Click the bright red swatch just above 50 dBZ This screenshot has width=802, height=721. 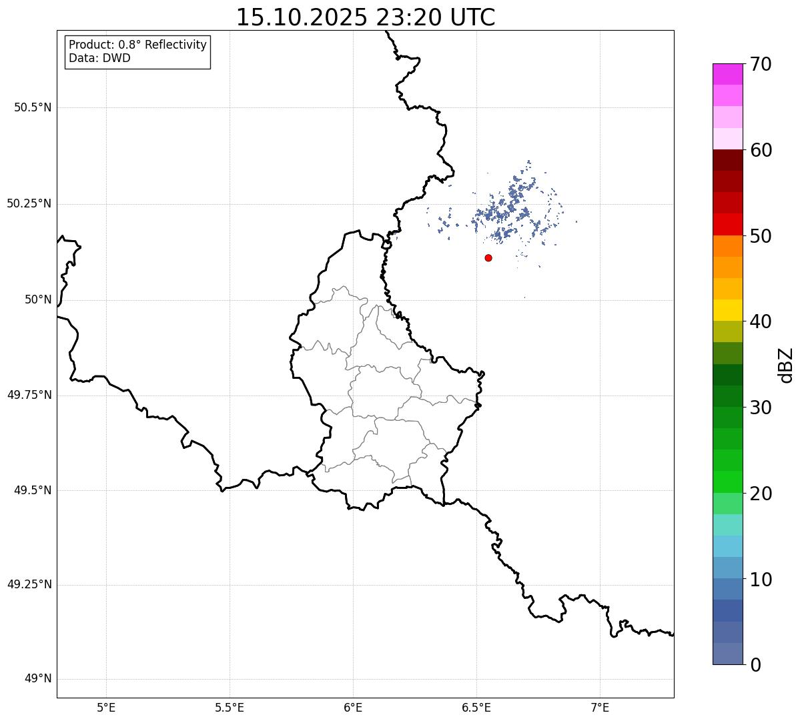(x=727, y=224)
